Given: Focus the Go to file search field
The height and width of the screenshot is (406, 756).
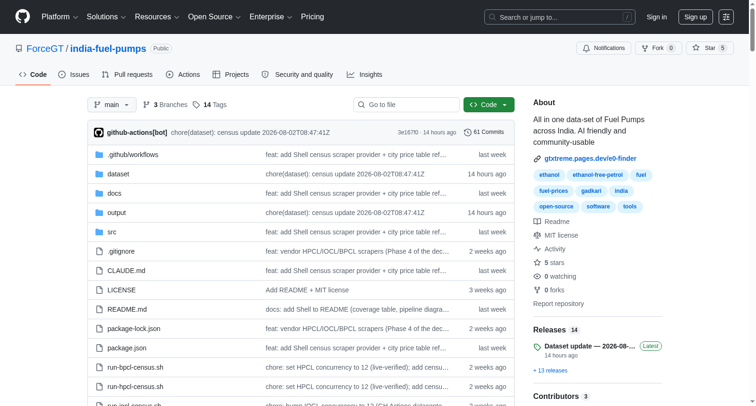Looking at the screenshot, I should pyautogui.click(x=406, y=105).
